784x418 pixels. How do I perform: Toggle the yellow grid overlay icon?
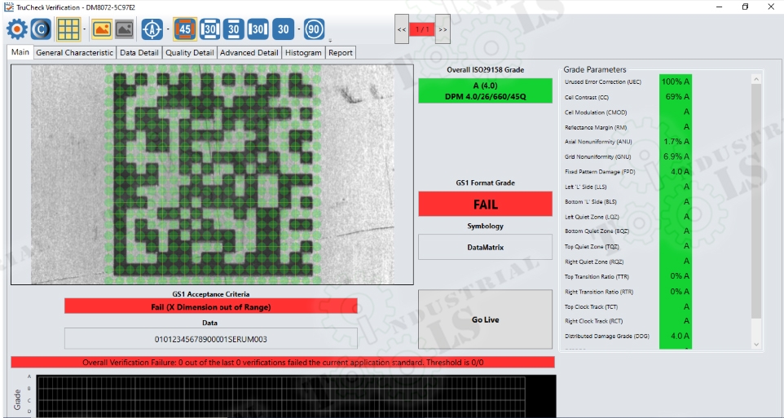pos(68,29)
